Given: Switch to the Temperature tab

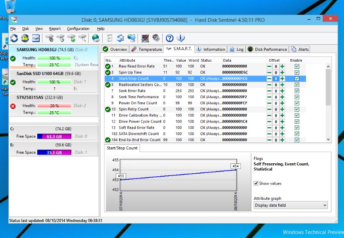Looking at the screenshot, I should tap(146, 50).
